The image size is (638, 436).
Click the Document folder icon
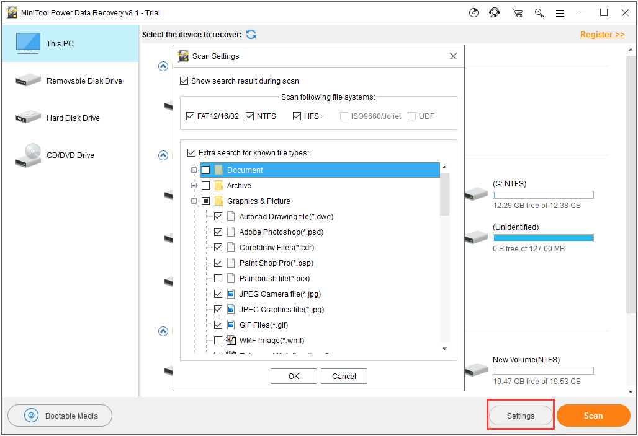[x=219, y=170]
